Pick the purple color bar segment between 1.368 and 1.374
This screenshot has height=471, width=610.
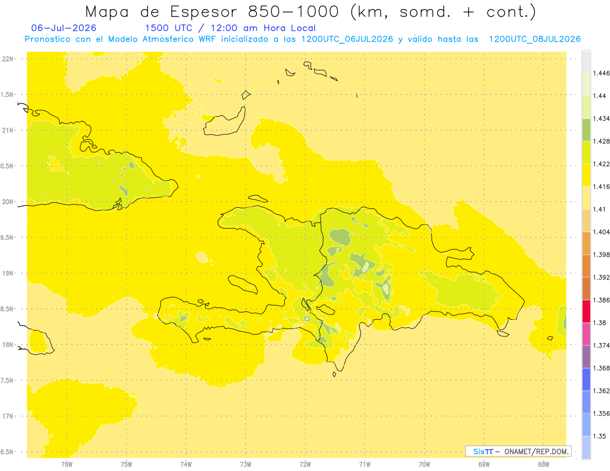coord(586,357)
